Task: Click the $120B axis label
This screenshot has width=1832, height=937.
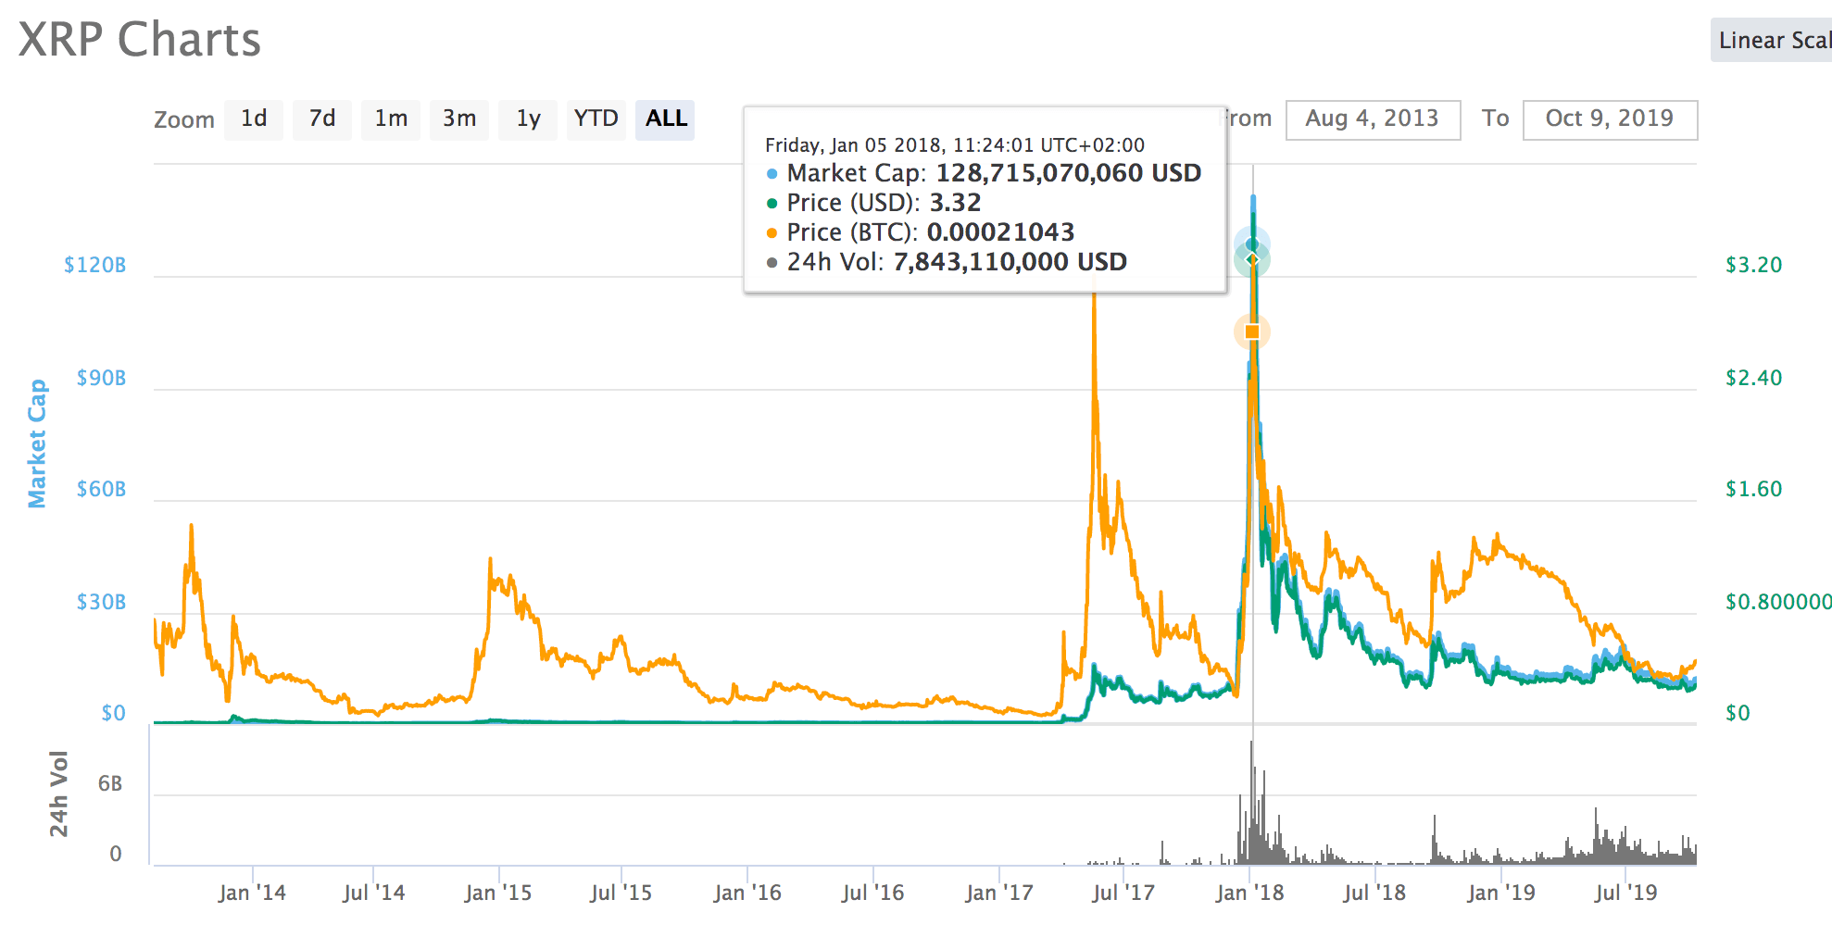Action: [x=94, y=265]
